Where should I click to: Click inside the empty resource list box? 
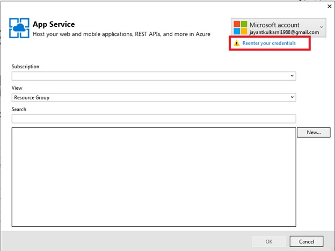point(154,176)
